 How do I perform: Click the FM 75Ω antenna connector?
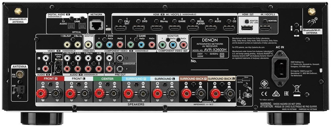click(x=20, y=74)
